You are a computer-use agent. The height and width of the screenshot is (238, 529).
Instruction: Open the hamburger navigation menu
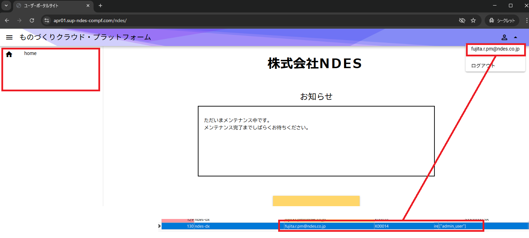click(9, 37)
